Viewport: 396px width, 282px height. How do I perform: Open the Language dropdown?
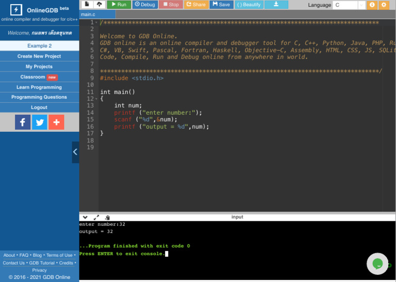[349, 5]
